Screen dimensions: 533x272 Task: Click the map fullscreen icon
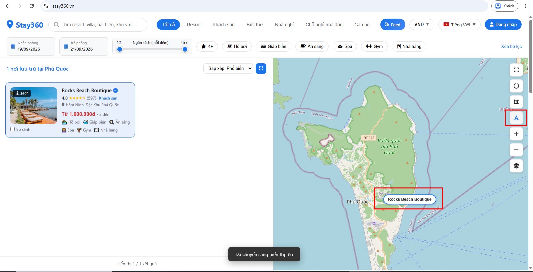[x=516, y=70]
